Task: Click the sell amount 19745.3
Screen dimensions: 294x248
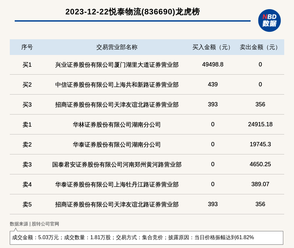Action: point(260,144)
